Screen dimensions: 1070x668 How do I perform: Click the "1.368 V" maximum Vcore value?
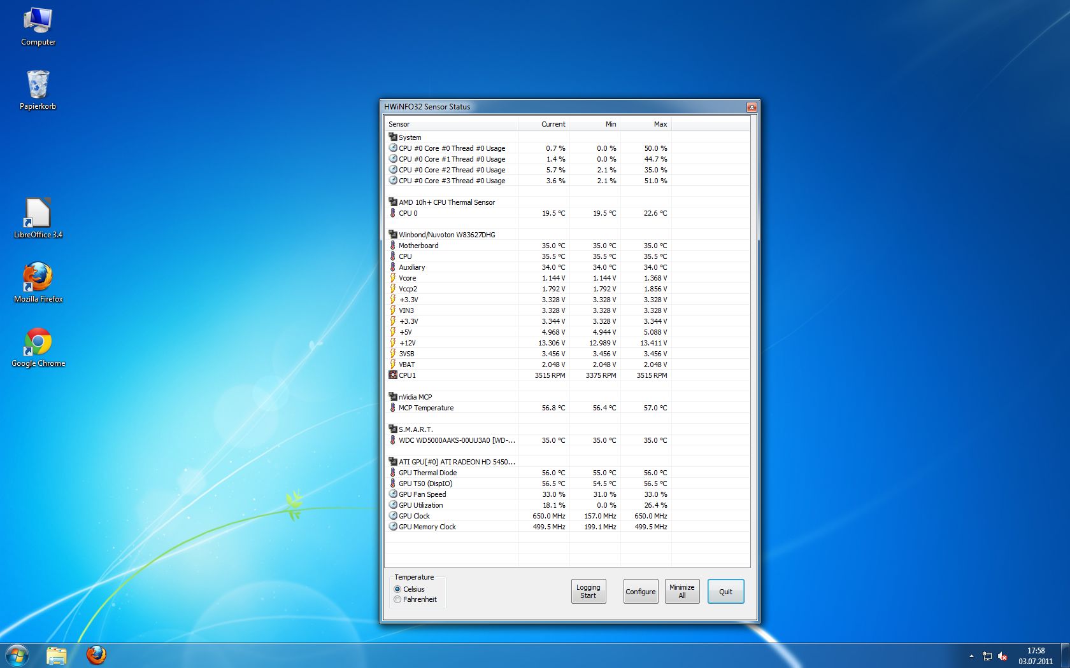655,278
